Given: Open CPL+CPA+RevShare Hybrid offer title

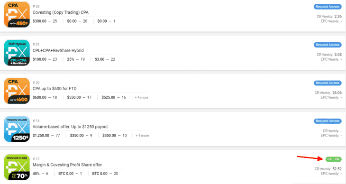Looking at the screenshot, I should [58, 51].
